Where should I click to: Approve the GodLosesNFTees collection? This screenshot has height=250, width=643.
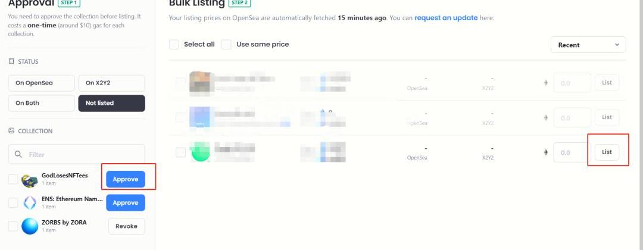pos(126,180)
